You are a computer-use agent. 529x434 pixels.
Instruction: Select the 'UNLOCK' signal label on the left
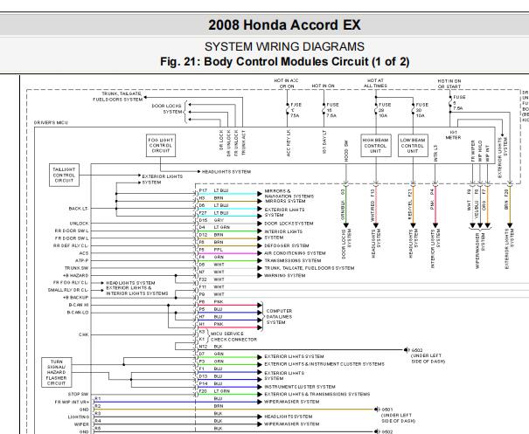pyautogui.click(x=79, y=224)
